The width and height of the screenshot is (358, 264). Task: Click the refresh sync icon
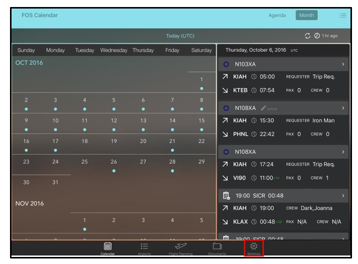pyautogui.click(x=307, y=36)
